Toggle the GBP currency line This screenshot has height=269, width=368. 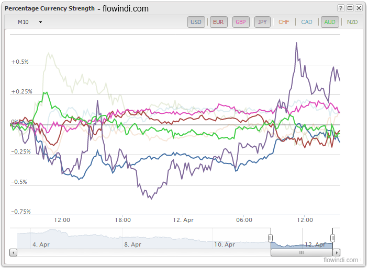(x=240, y=22)
